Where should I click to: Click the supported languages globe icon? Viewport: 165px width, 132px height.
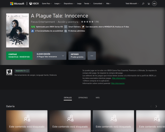point(66,31)
